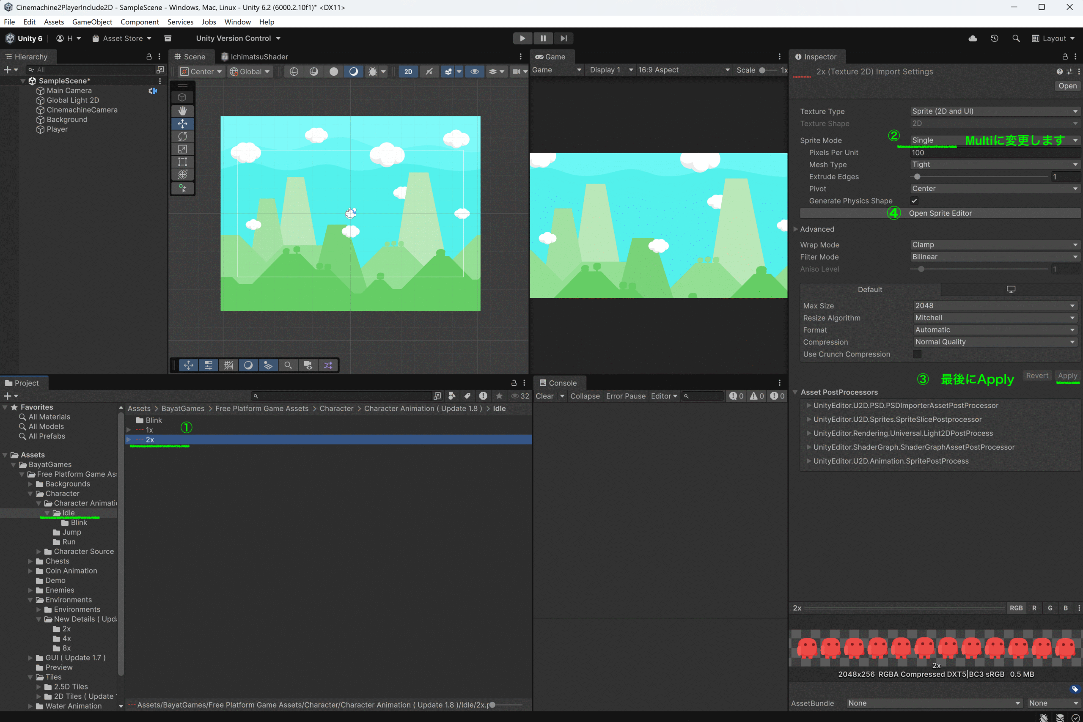Select the Rotate tool in Scene
This screenshot has width=1083, height=722.
tap(182, 136)
